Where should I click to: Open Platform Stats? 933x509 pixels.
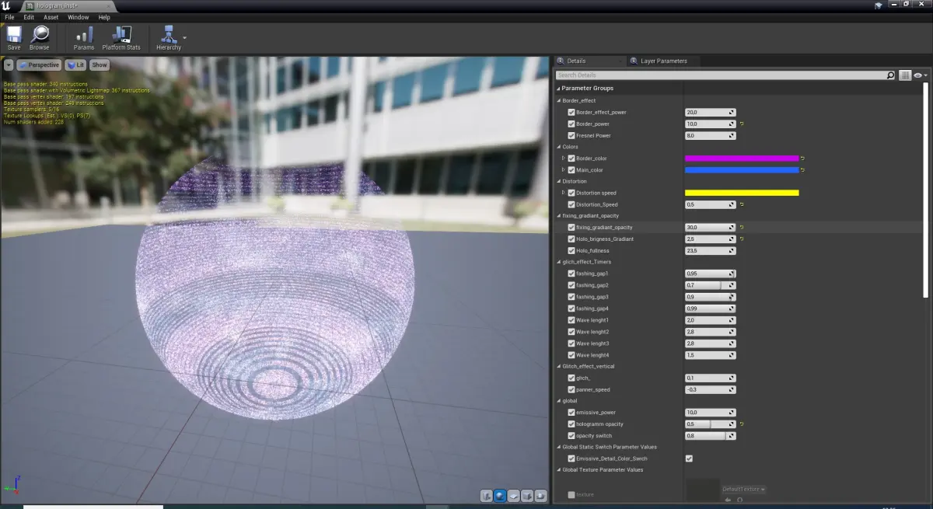[121, 37]
